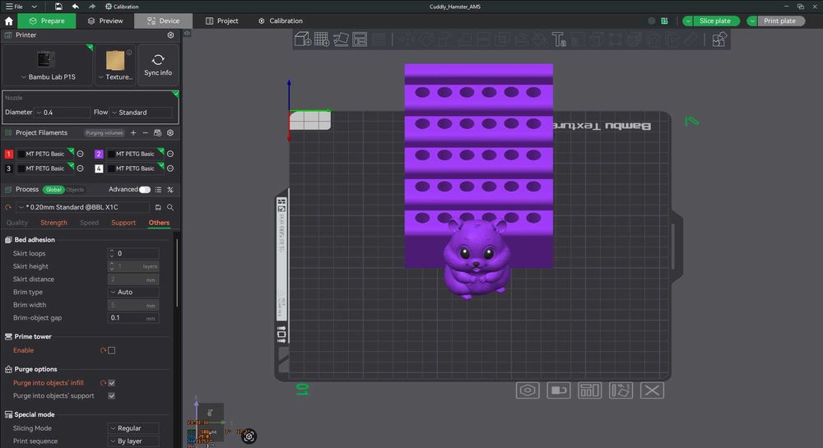Click the Arrange all objects icon
This screenshot has height=448, width=823.
(x=360, y=39)
